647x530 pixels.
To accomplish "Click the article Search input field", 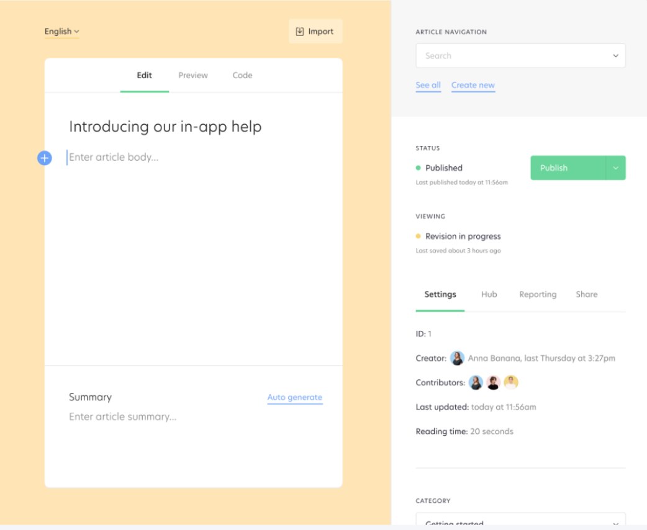I will [x=521, y=56].
